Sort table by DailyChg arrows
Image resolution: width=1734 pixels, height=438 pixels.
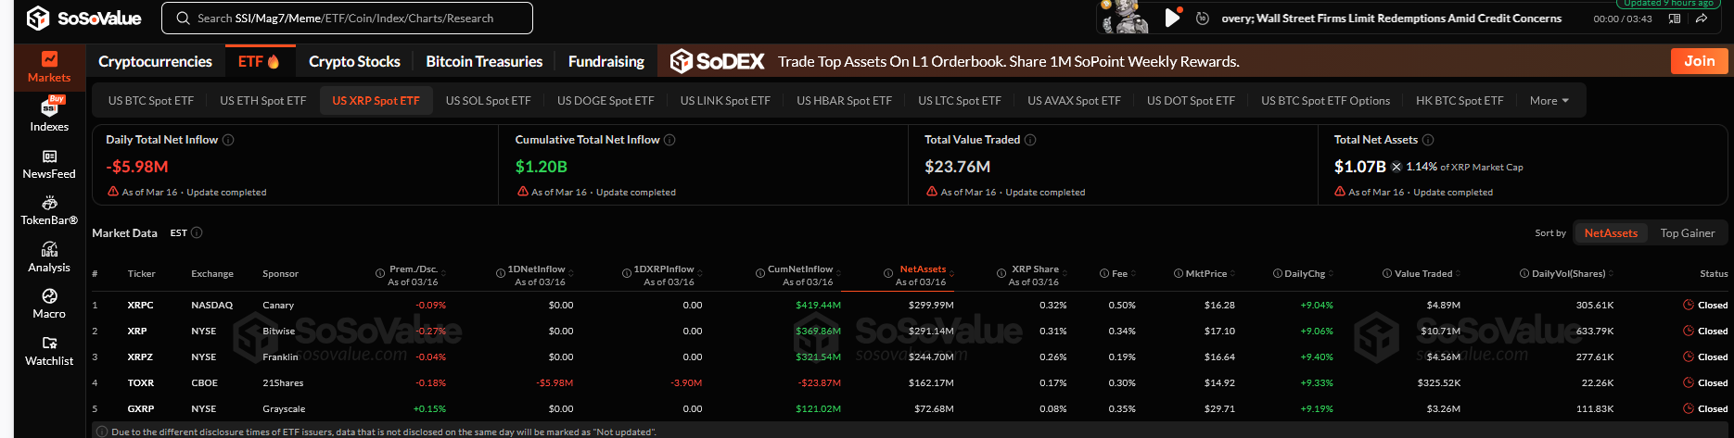pyautogui.click(x=1331, y=274)
